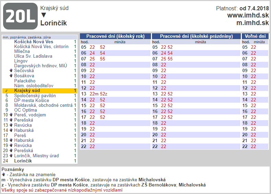Click the 22m departure at hour 13
Screen dimensions: 271x194
click(x=94, y=94)
